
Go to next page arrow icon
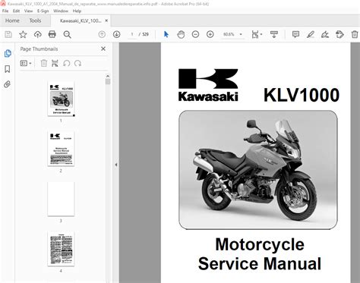coord(116,34)
